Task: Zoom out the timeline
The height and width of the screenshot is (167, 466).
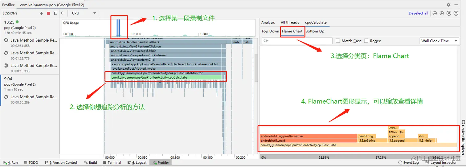Action: point(435,13)
